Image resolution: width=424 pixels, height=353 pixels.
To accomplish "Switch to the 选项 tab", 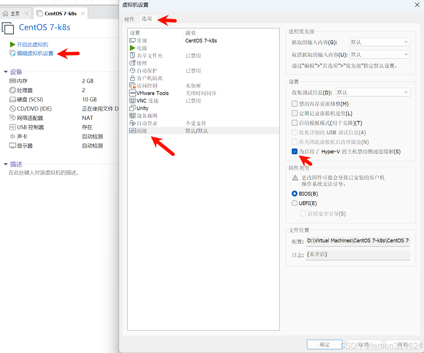I will point(147,18).
